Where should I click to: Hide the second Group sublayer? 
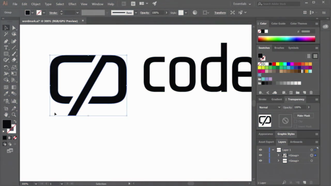tap(260, 161)
